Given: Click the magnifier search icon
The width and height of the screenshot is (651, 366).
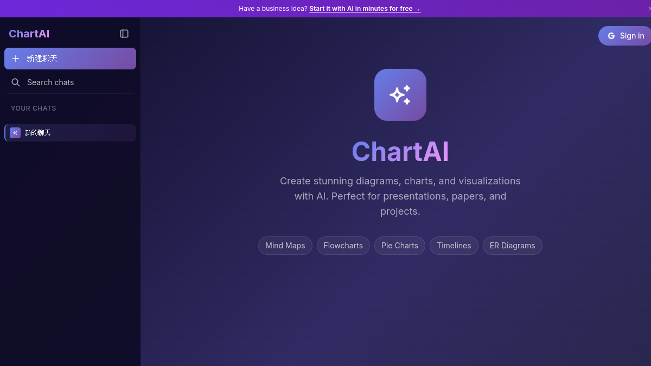Looking at the screenshot, I should tap(16, 82).
